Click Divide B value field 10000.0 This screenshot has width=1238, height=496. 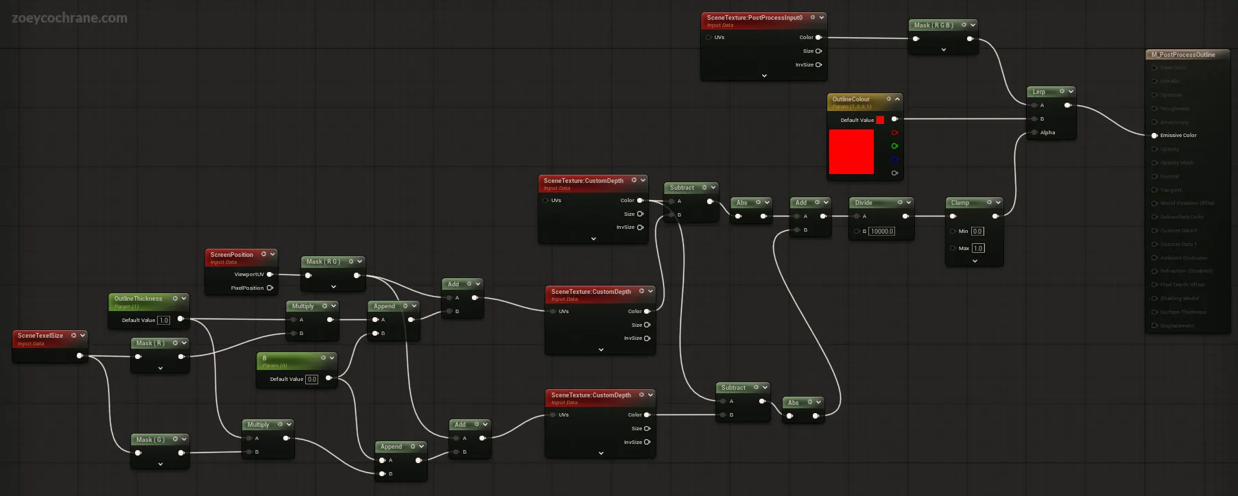(x=882, y=232)
